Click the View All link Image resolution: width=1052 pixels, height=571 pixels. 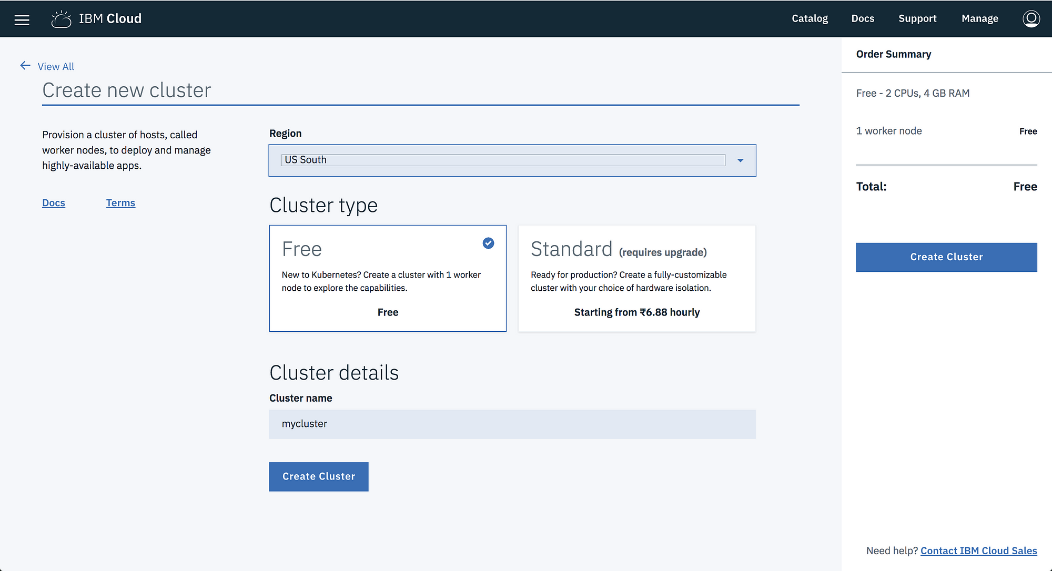click(56, 67)
